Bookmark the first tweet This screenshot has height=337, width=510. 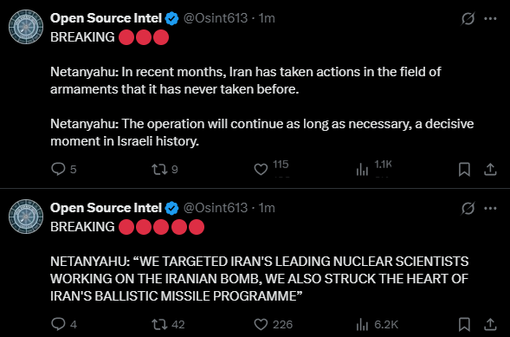[x=464, y=170]
